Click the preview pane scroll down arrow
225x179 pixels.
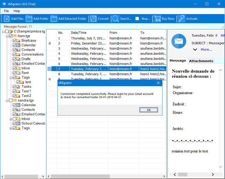point(220,167)
